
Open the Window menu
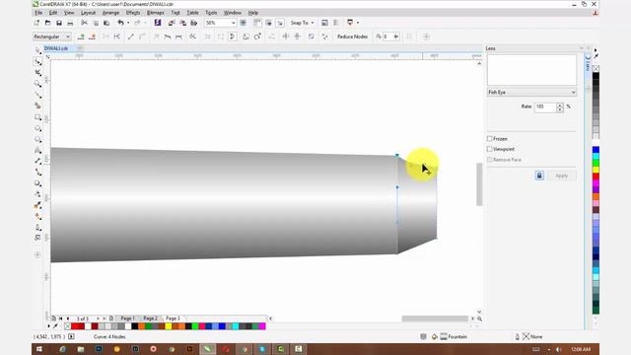[x=233, y=13]
